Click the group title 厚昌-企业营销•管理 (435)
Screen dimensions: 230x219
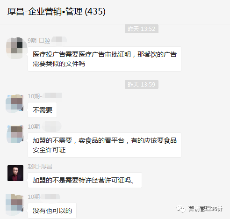[x=57, y=11]
